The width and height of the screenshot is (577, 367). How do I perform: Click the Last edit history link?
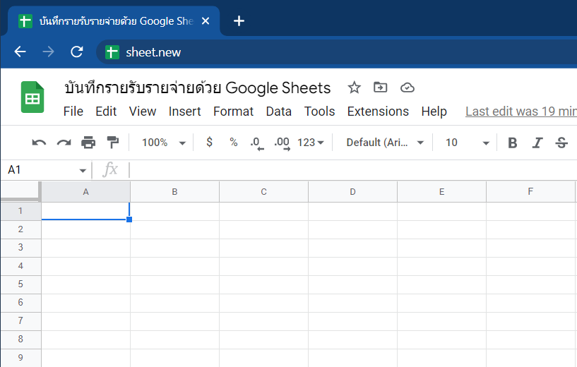[521, 112]
